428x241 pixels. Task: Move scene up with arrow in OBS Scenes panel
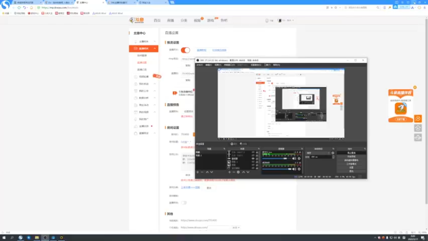207,172
